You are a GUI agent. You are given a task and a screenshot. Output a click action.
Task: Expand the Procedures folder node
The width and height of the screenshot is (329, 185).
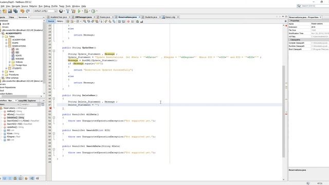[3, 75]
